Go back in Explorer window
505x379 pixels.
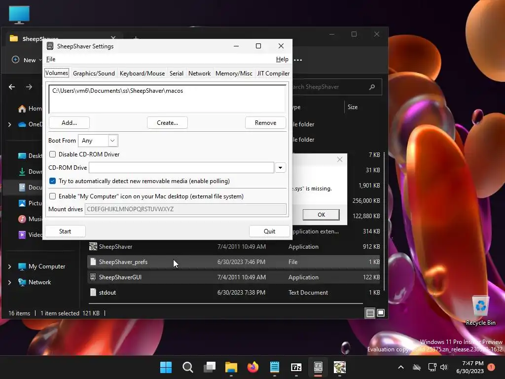point(12,87)
